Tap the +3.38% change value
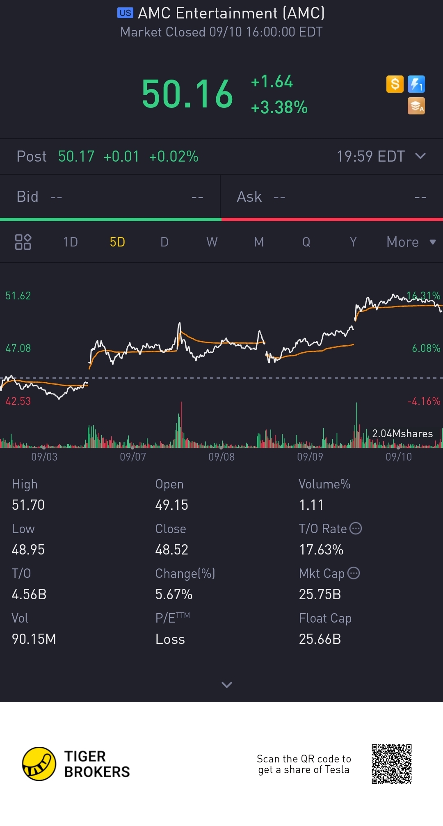The width and height of the screenshot is (443, 826). 279,107
